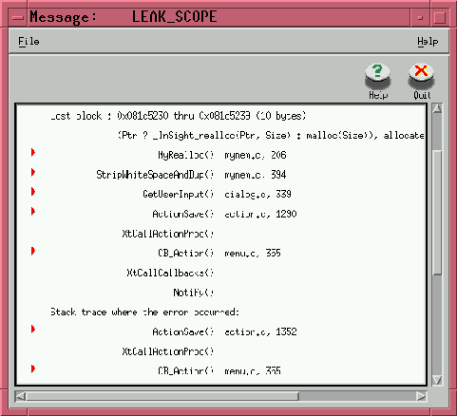The height and width of the screenshot is (416, 457).
Task: Click red arrow beside StripWhiteSpaceAndDup() line
Action: click(33, 172)
